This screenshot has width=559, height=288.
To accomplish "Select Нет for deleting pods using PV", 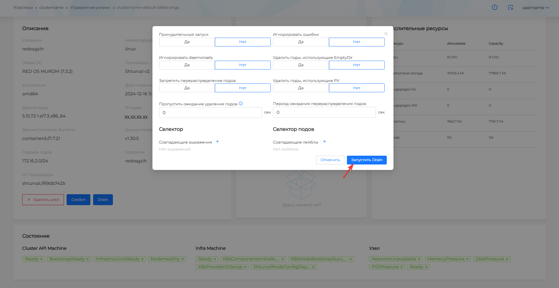I will 357,88.
